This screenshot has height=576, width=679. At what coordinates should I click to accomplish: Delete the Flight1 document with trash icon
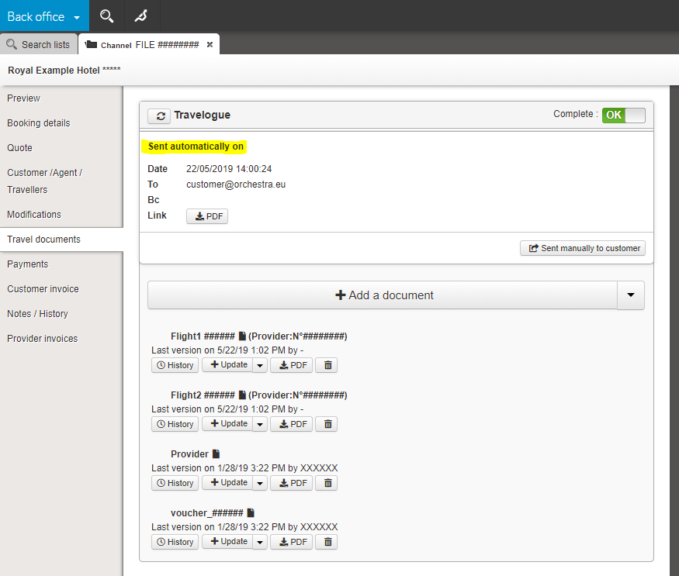327,365
